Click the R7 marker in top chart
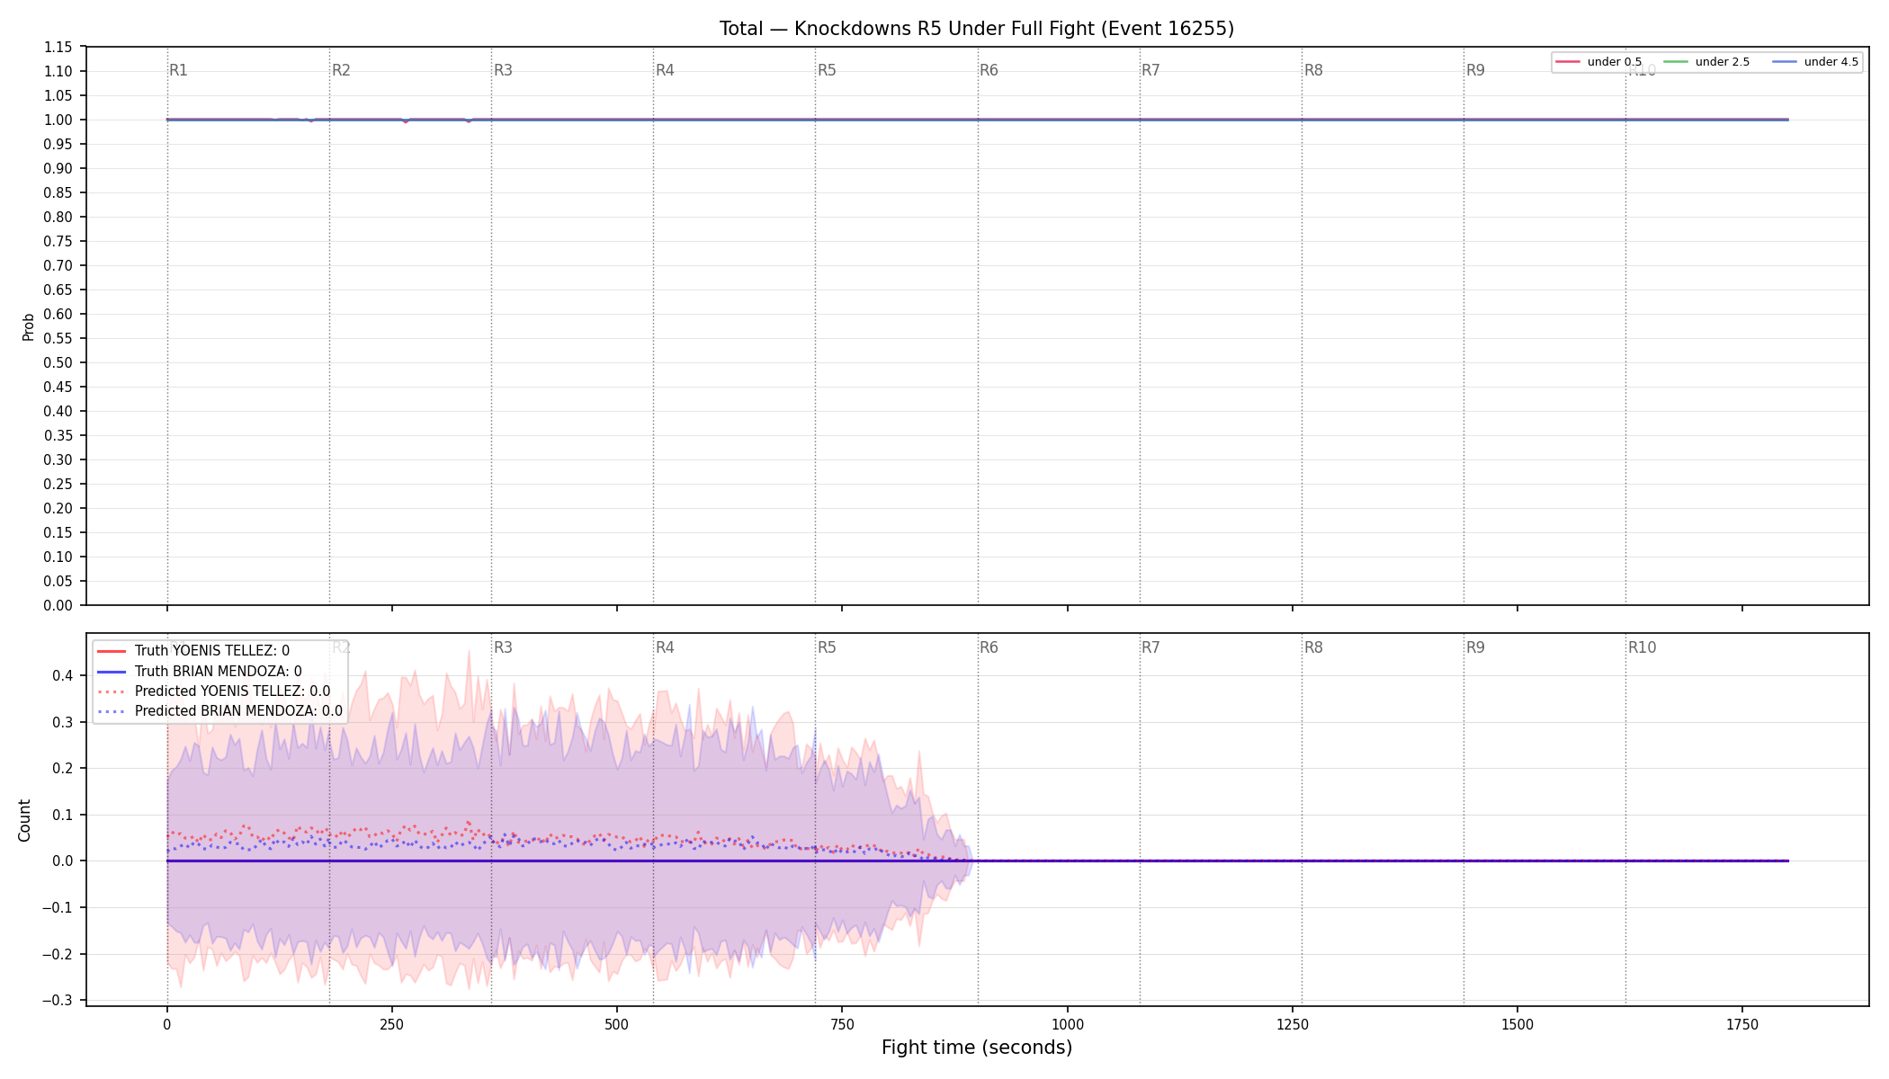 (x=1150, y=70)
